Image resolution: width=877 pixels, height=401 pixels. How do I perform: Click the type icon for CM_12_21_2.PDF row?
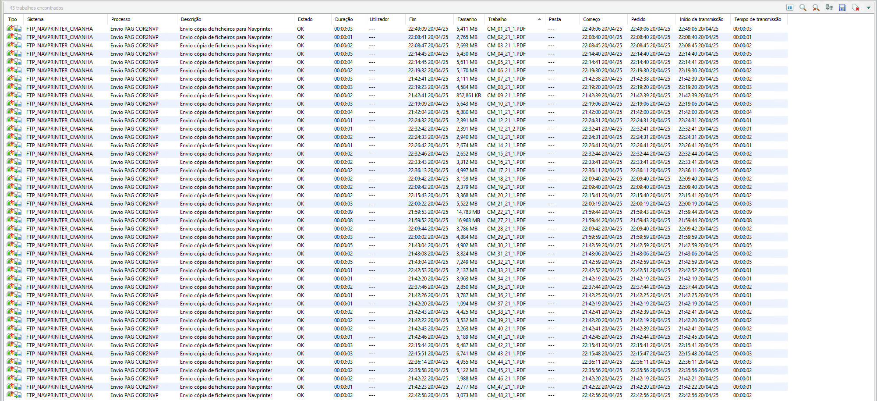(x=14, y=129)
